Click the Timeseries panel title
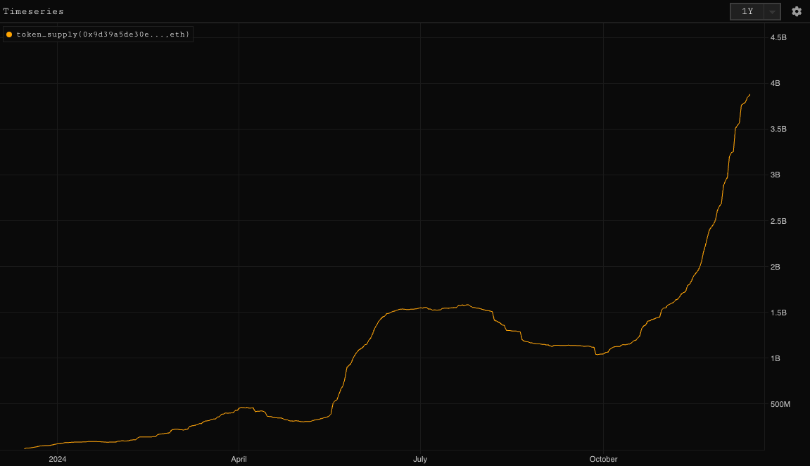The image size is (810, 466). pyautogui.click(x=34, y=11)
